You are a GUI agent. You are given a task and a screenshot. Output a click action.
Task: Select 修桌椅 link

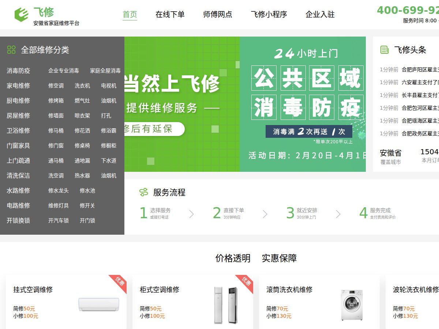tap(82, 145)
